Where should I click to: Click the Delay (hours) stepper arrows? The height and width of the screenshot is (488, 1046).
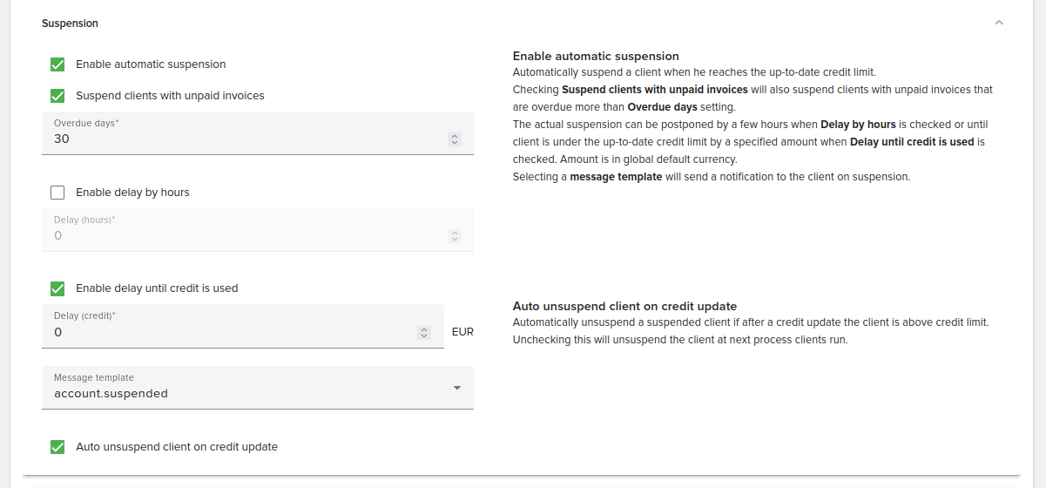(455, 235)
